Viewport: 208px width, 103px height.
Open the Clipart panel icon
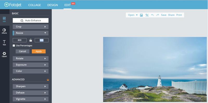click(x=4, y=54)
